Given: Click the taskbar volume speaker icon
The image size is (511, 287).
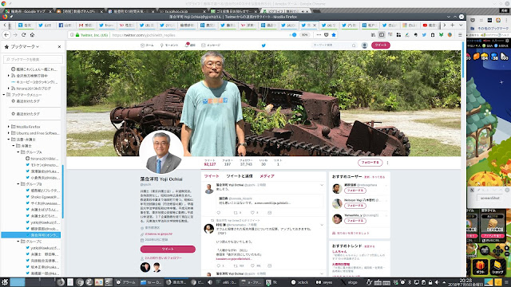Looking at the screenshot, I should (438, 282).
